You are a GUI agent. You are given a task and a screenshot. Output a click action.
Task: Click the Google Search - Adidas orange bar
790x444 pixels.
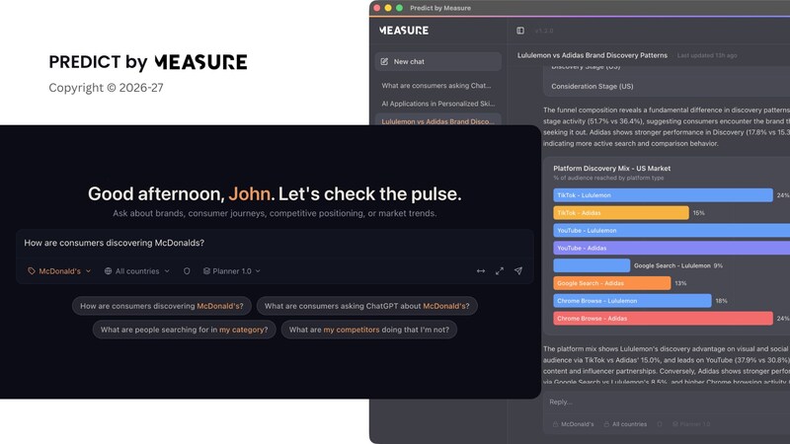coord(611,283)
